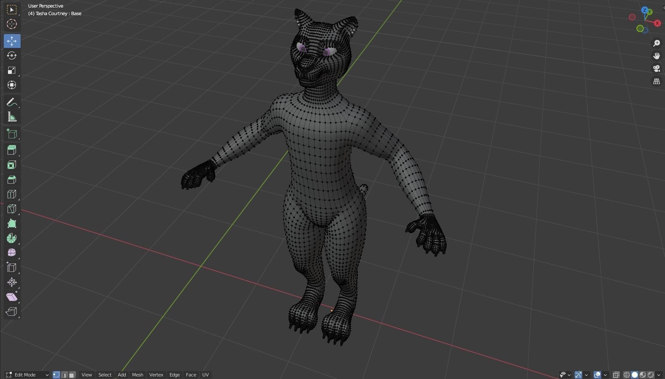Pick the Knife tool

point(12,209)
